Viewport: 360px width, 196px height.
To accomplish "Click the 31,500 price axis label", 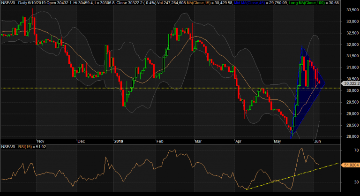I will pos(352,56).
